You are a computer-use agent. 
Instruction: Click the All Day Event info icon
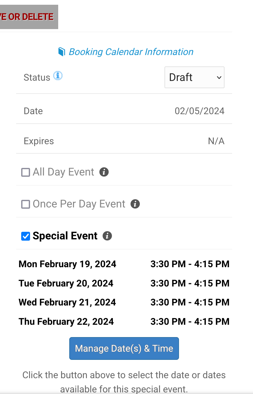(104, 172)
